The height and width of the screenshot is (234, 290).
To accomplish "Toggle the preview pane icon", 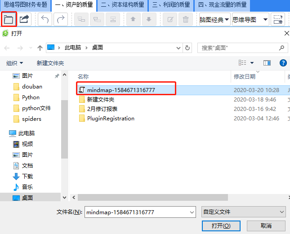I will click(267, 63).
